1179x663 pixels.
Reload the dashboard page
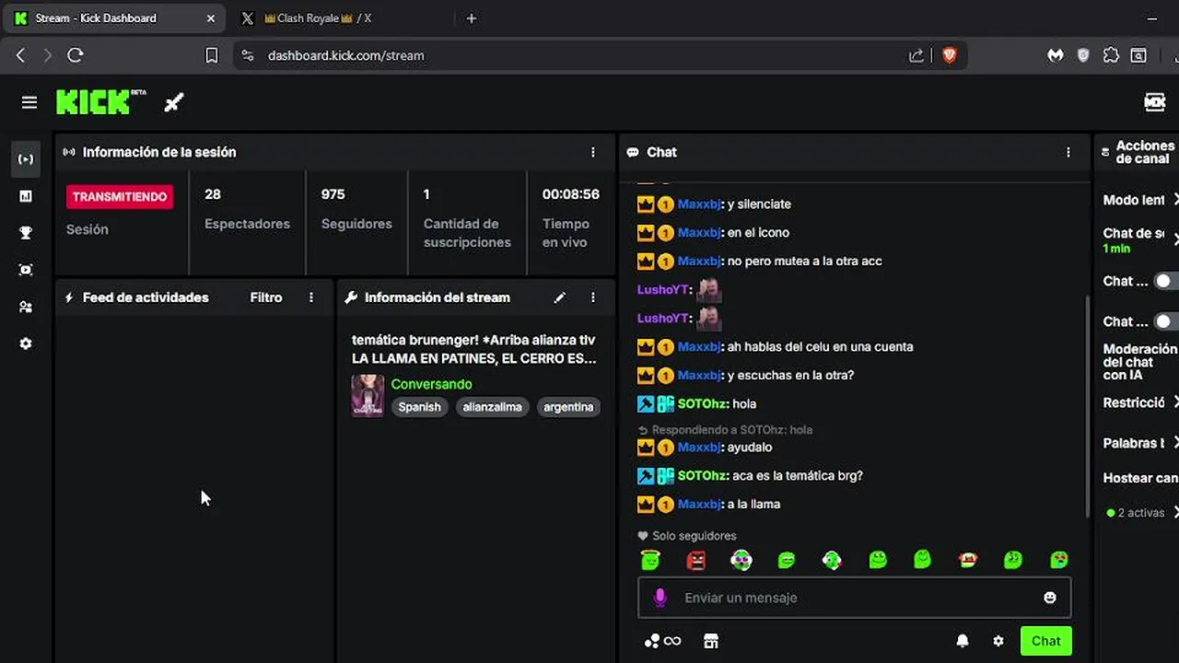(76, 55)
